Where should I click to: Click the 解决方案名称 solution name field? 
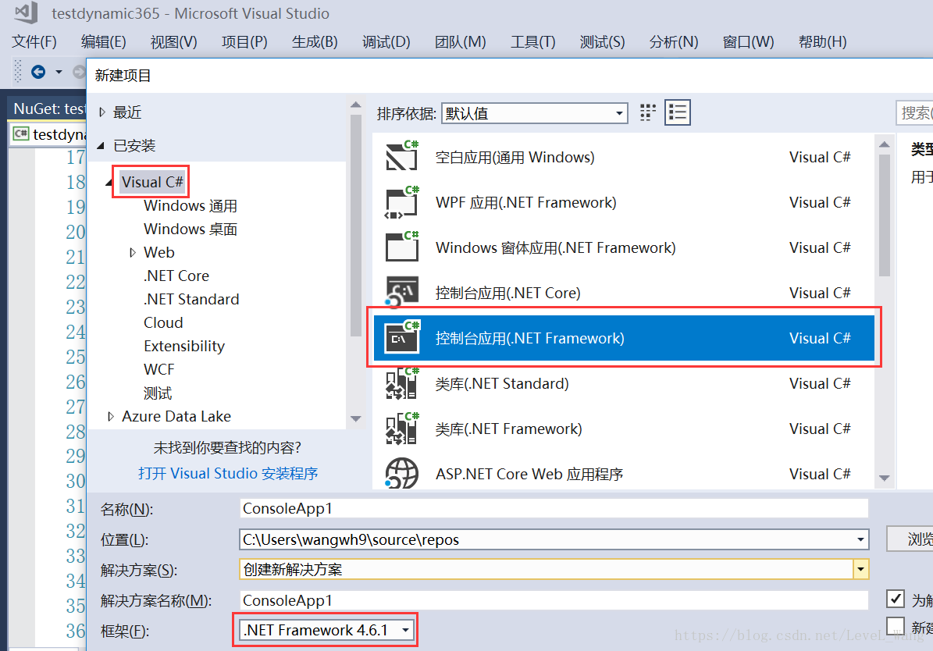point(554,599)
